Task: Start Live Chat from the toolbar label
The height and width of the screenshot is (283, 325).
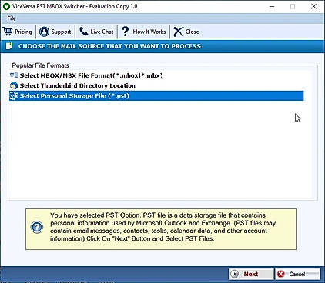Action: (102, 32)
